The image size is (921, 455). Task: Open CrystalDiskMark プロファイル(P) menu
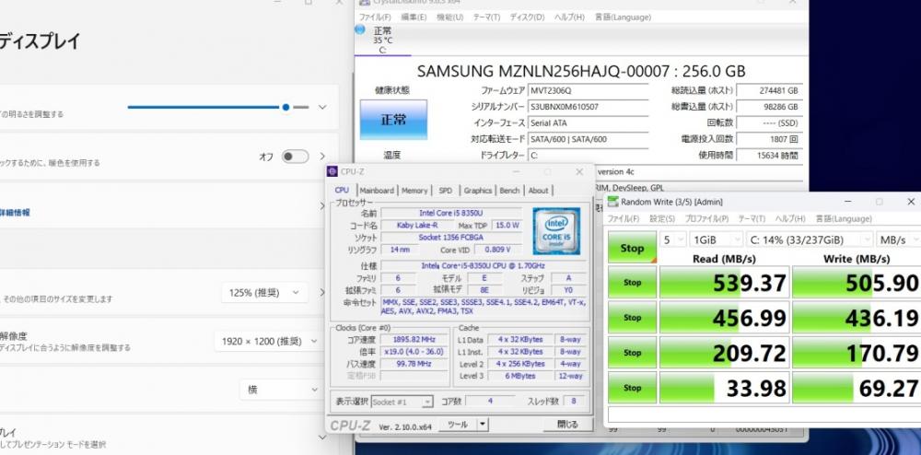(x=706, y=218)
